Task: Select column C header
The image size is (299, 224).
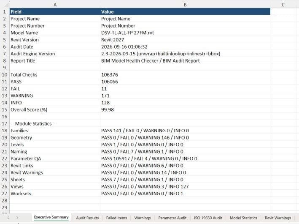Action: (x=283, y=5)
